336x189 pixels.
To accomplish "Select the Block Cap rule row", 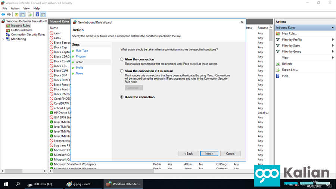I will point(60,47).
